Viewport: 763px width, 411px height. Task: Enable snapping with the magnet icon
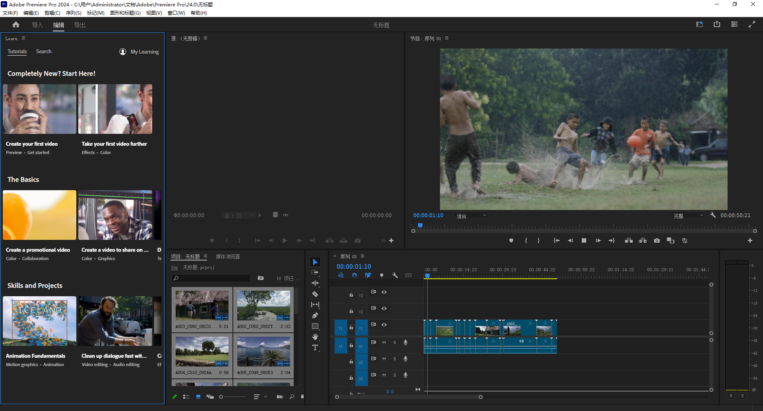point(355,275)
